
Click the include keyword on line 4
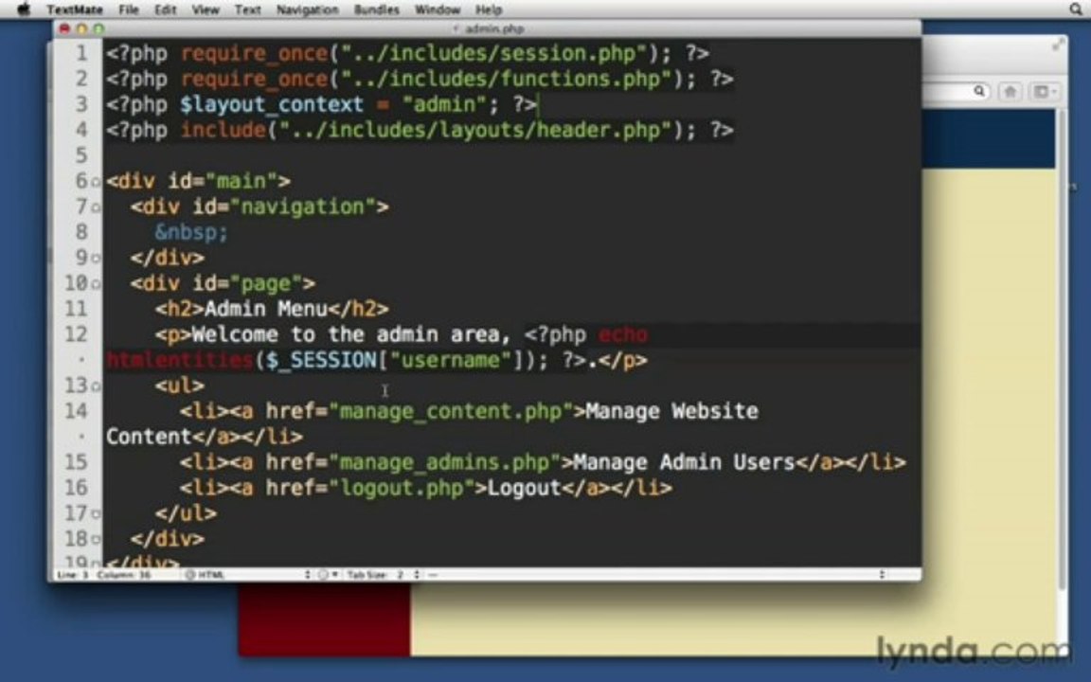point(223,131)
